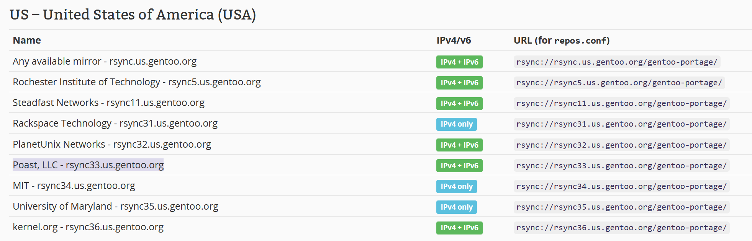
Task: Click the IPv4 only badge for MIT
Action: click(x=456, y=186)
